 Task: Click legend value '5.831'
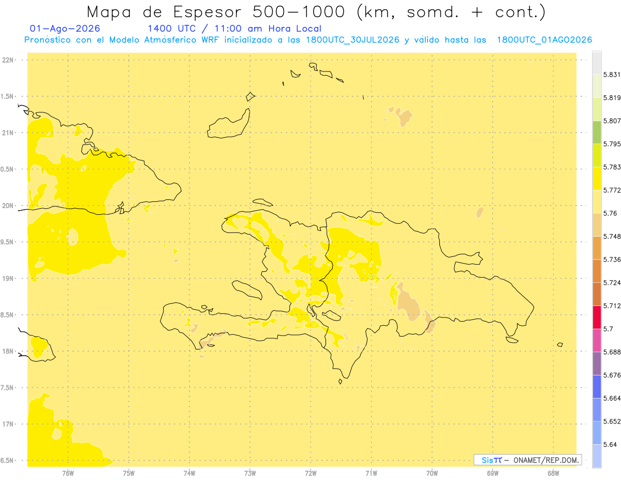(612, 75)
